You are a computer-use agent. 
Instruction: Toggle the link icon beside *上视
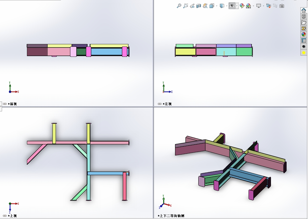tap(5, 216)
